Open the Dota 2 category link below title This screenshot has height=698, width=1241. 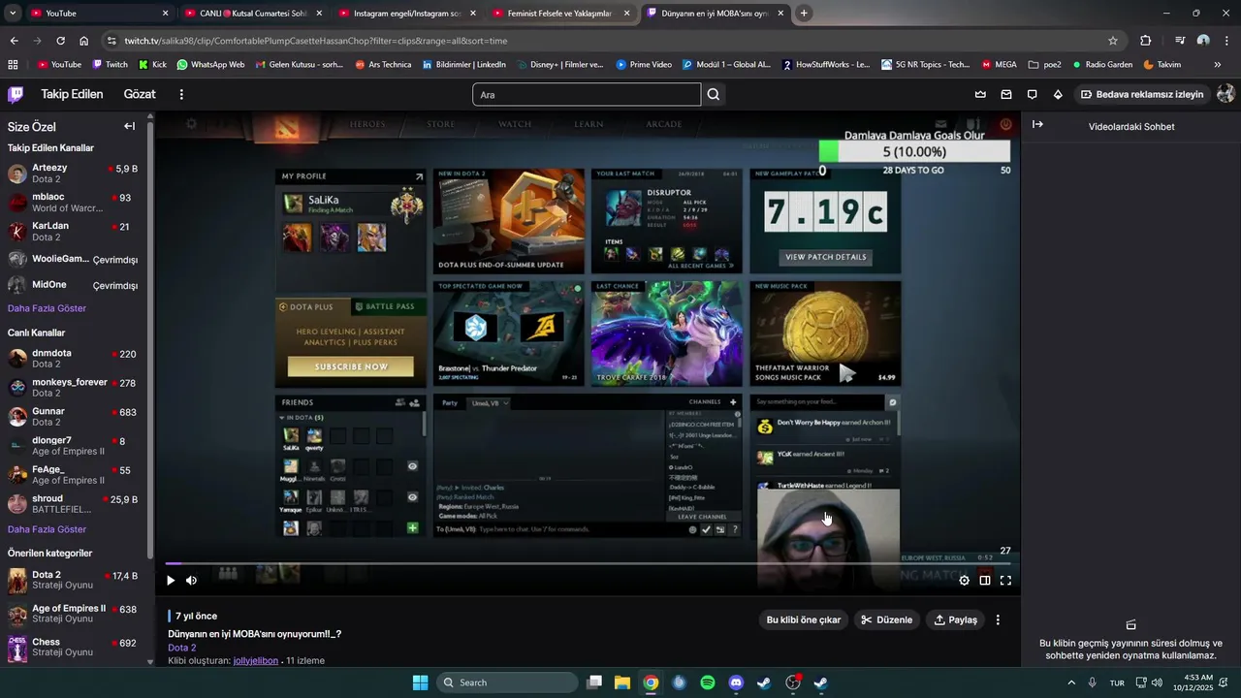[182, 648]
